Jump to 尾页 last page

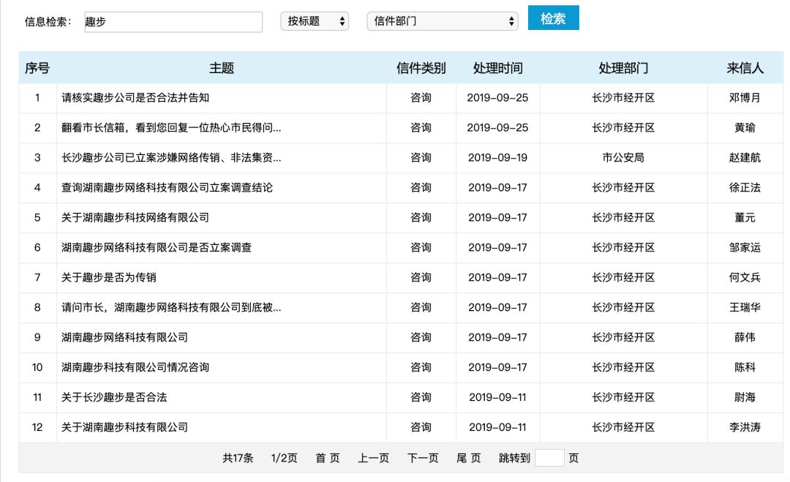click(x=469, y=459)
